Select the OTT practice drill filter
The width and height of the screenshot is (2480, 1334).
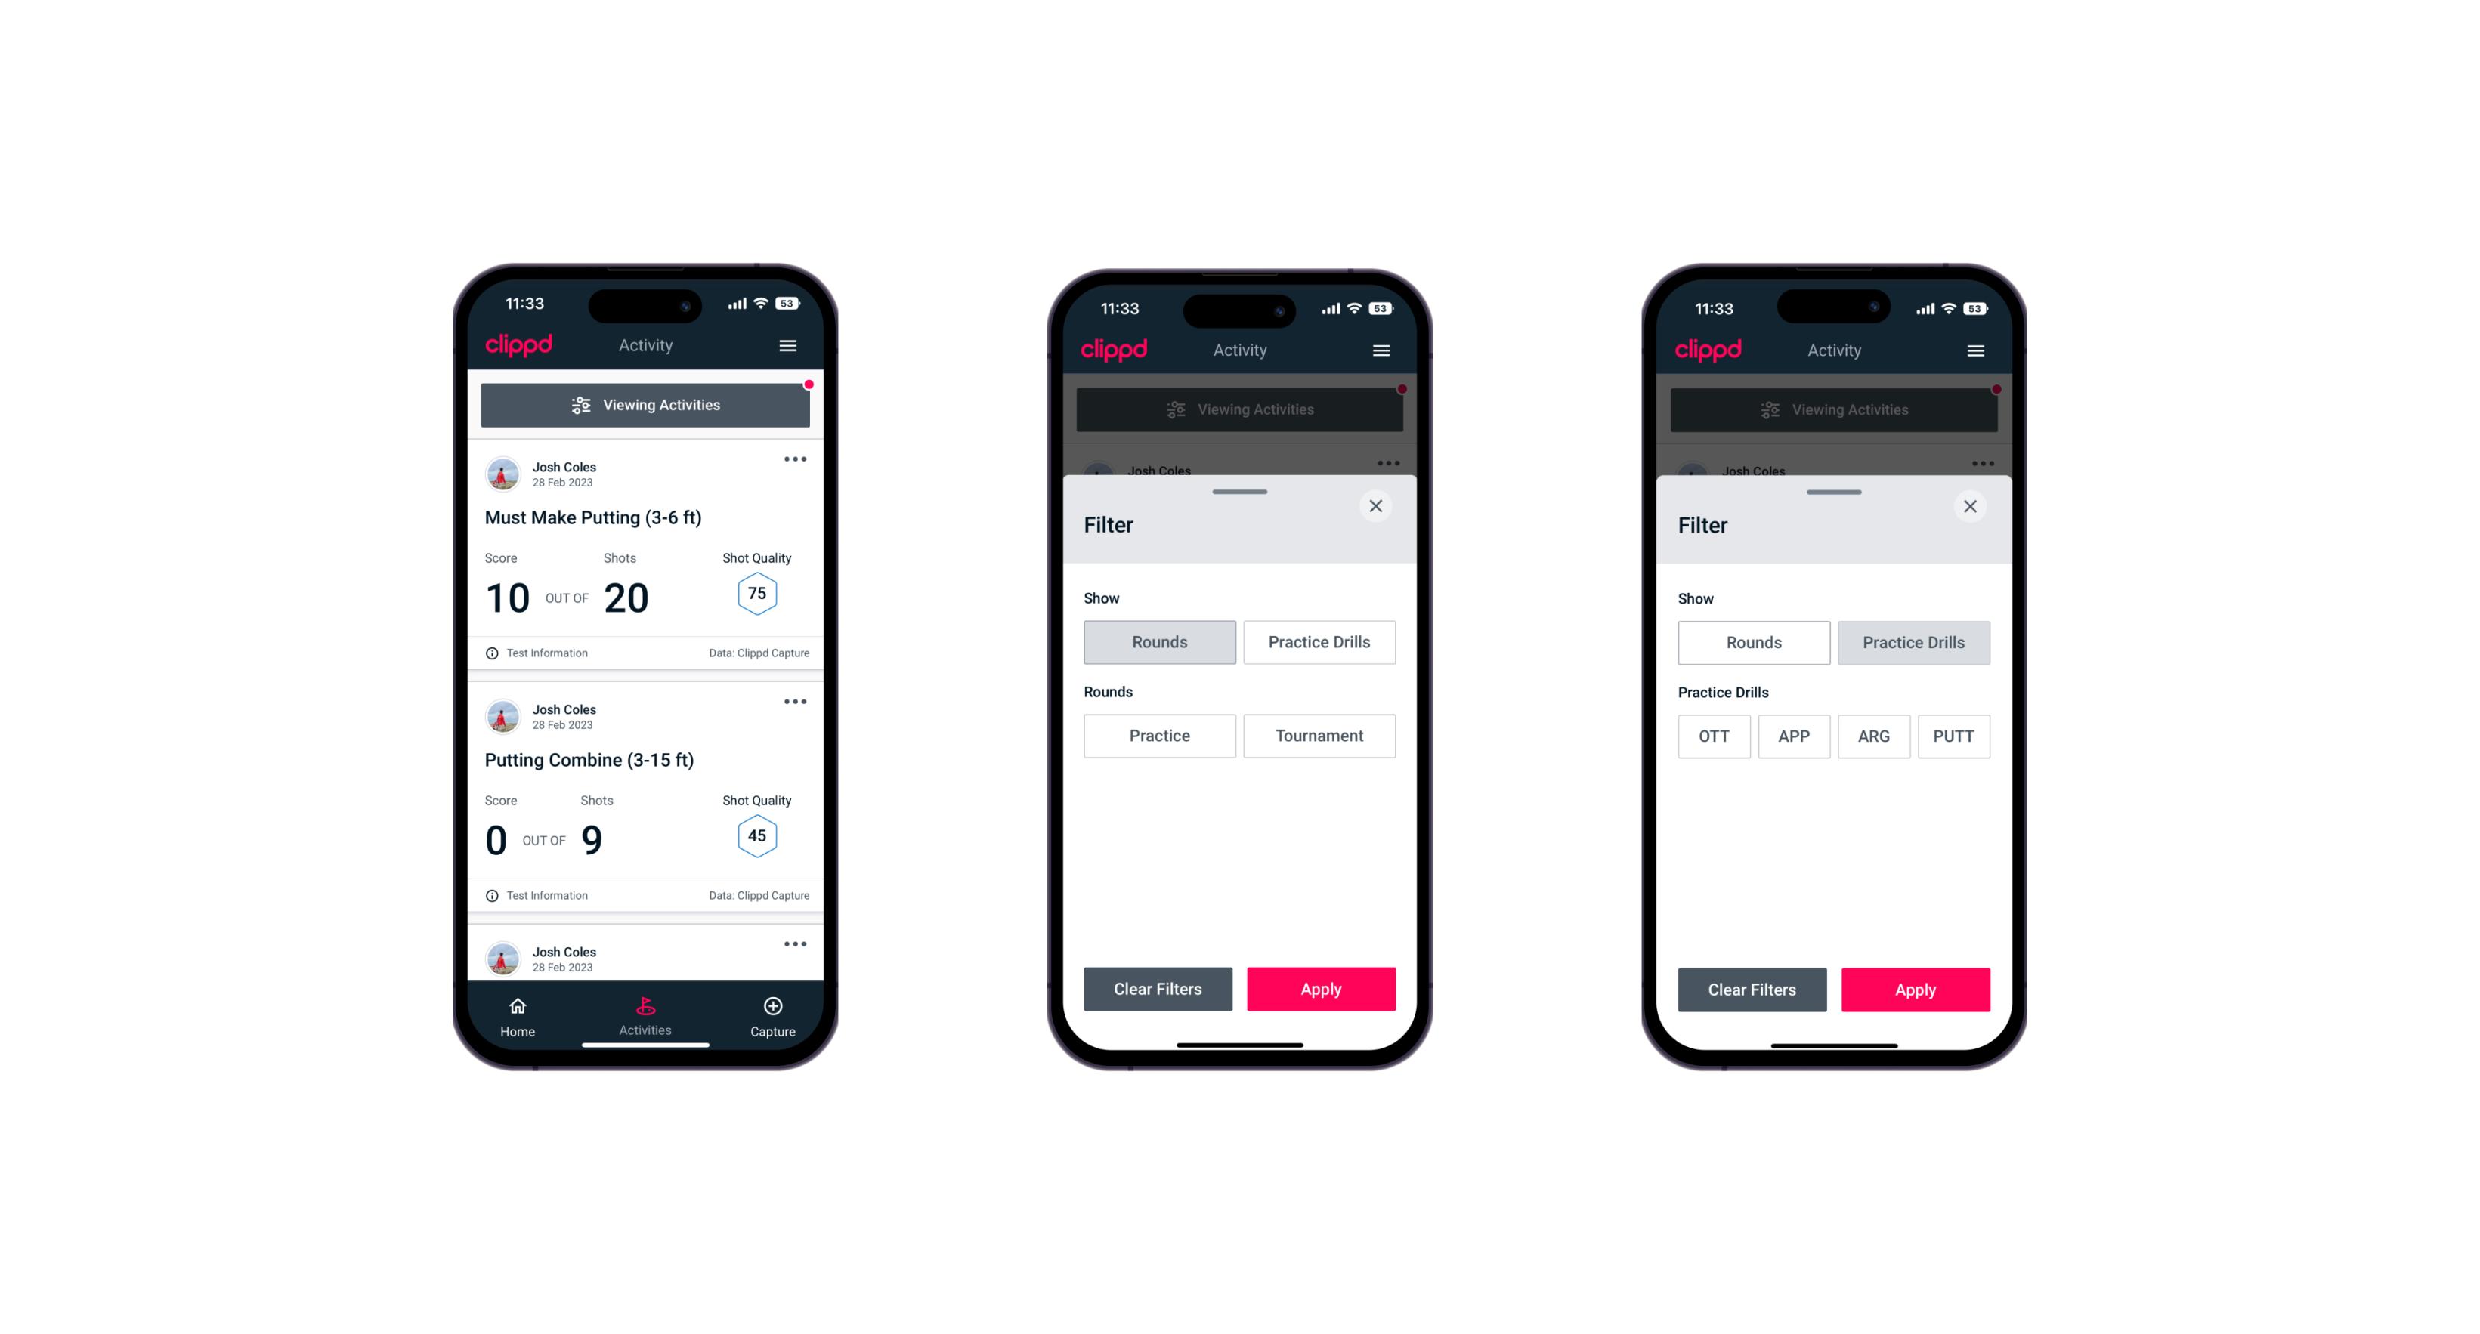click(1714, 736)
